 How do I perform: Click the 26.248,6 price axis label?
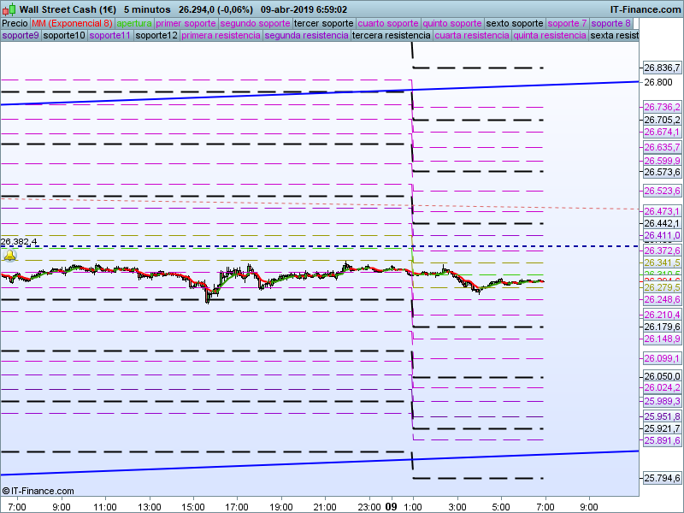coord(662,299)
